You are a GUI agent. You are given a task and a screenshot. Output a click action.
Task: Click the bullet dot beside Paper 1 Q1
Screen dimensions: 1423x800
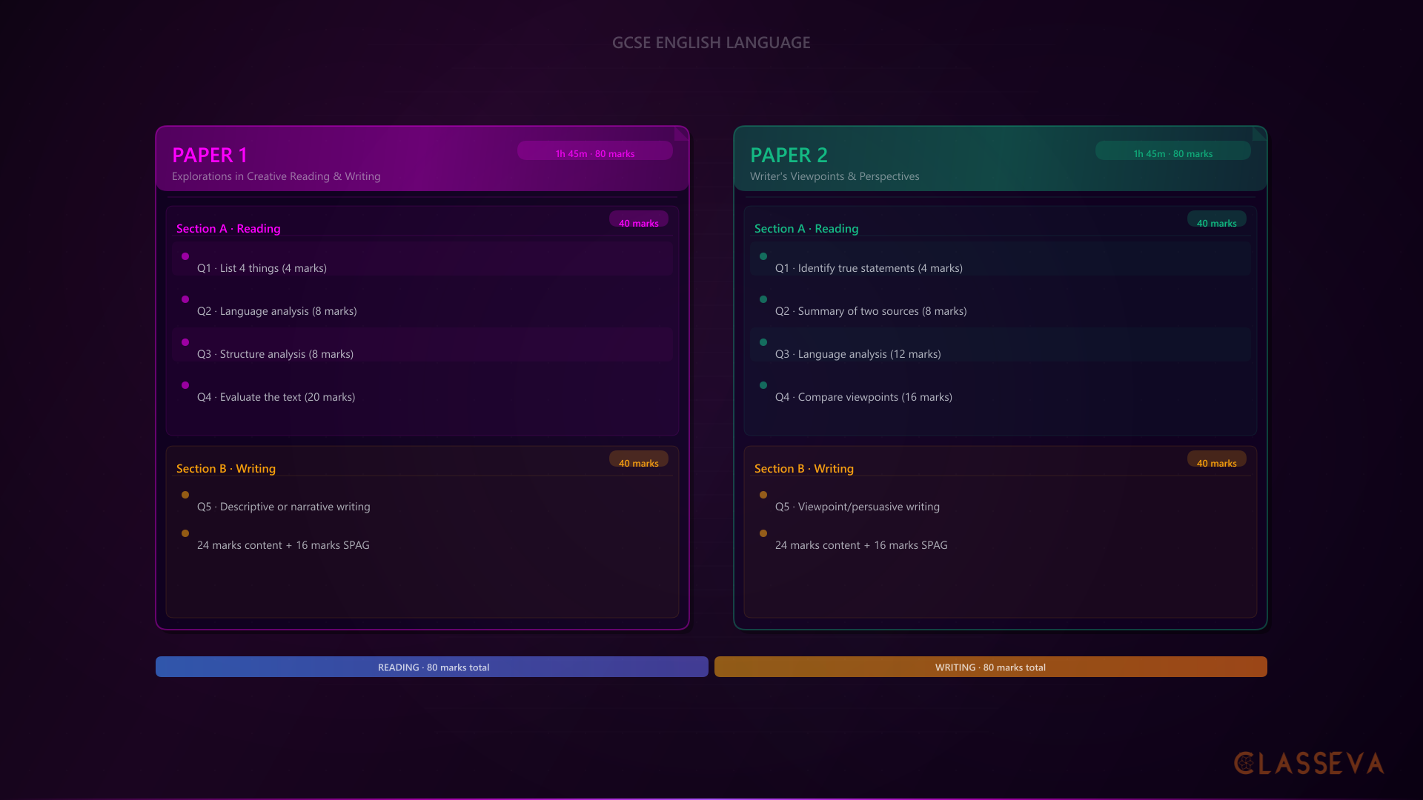[185, 256]
